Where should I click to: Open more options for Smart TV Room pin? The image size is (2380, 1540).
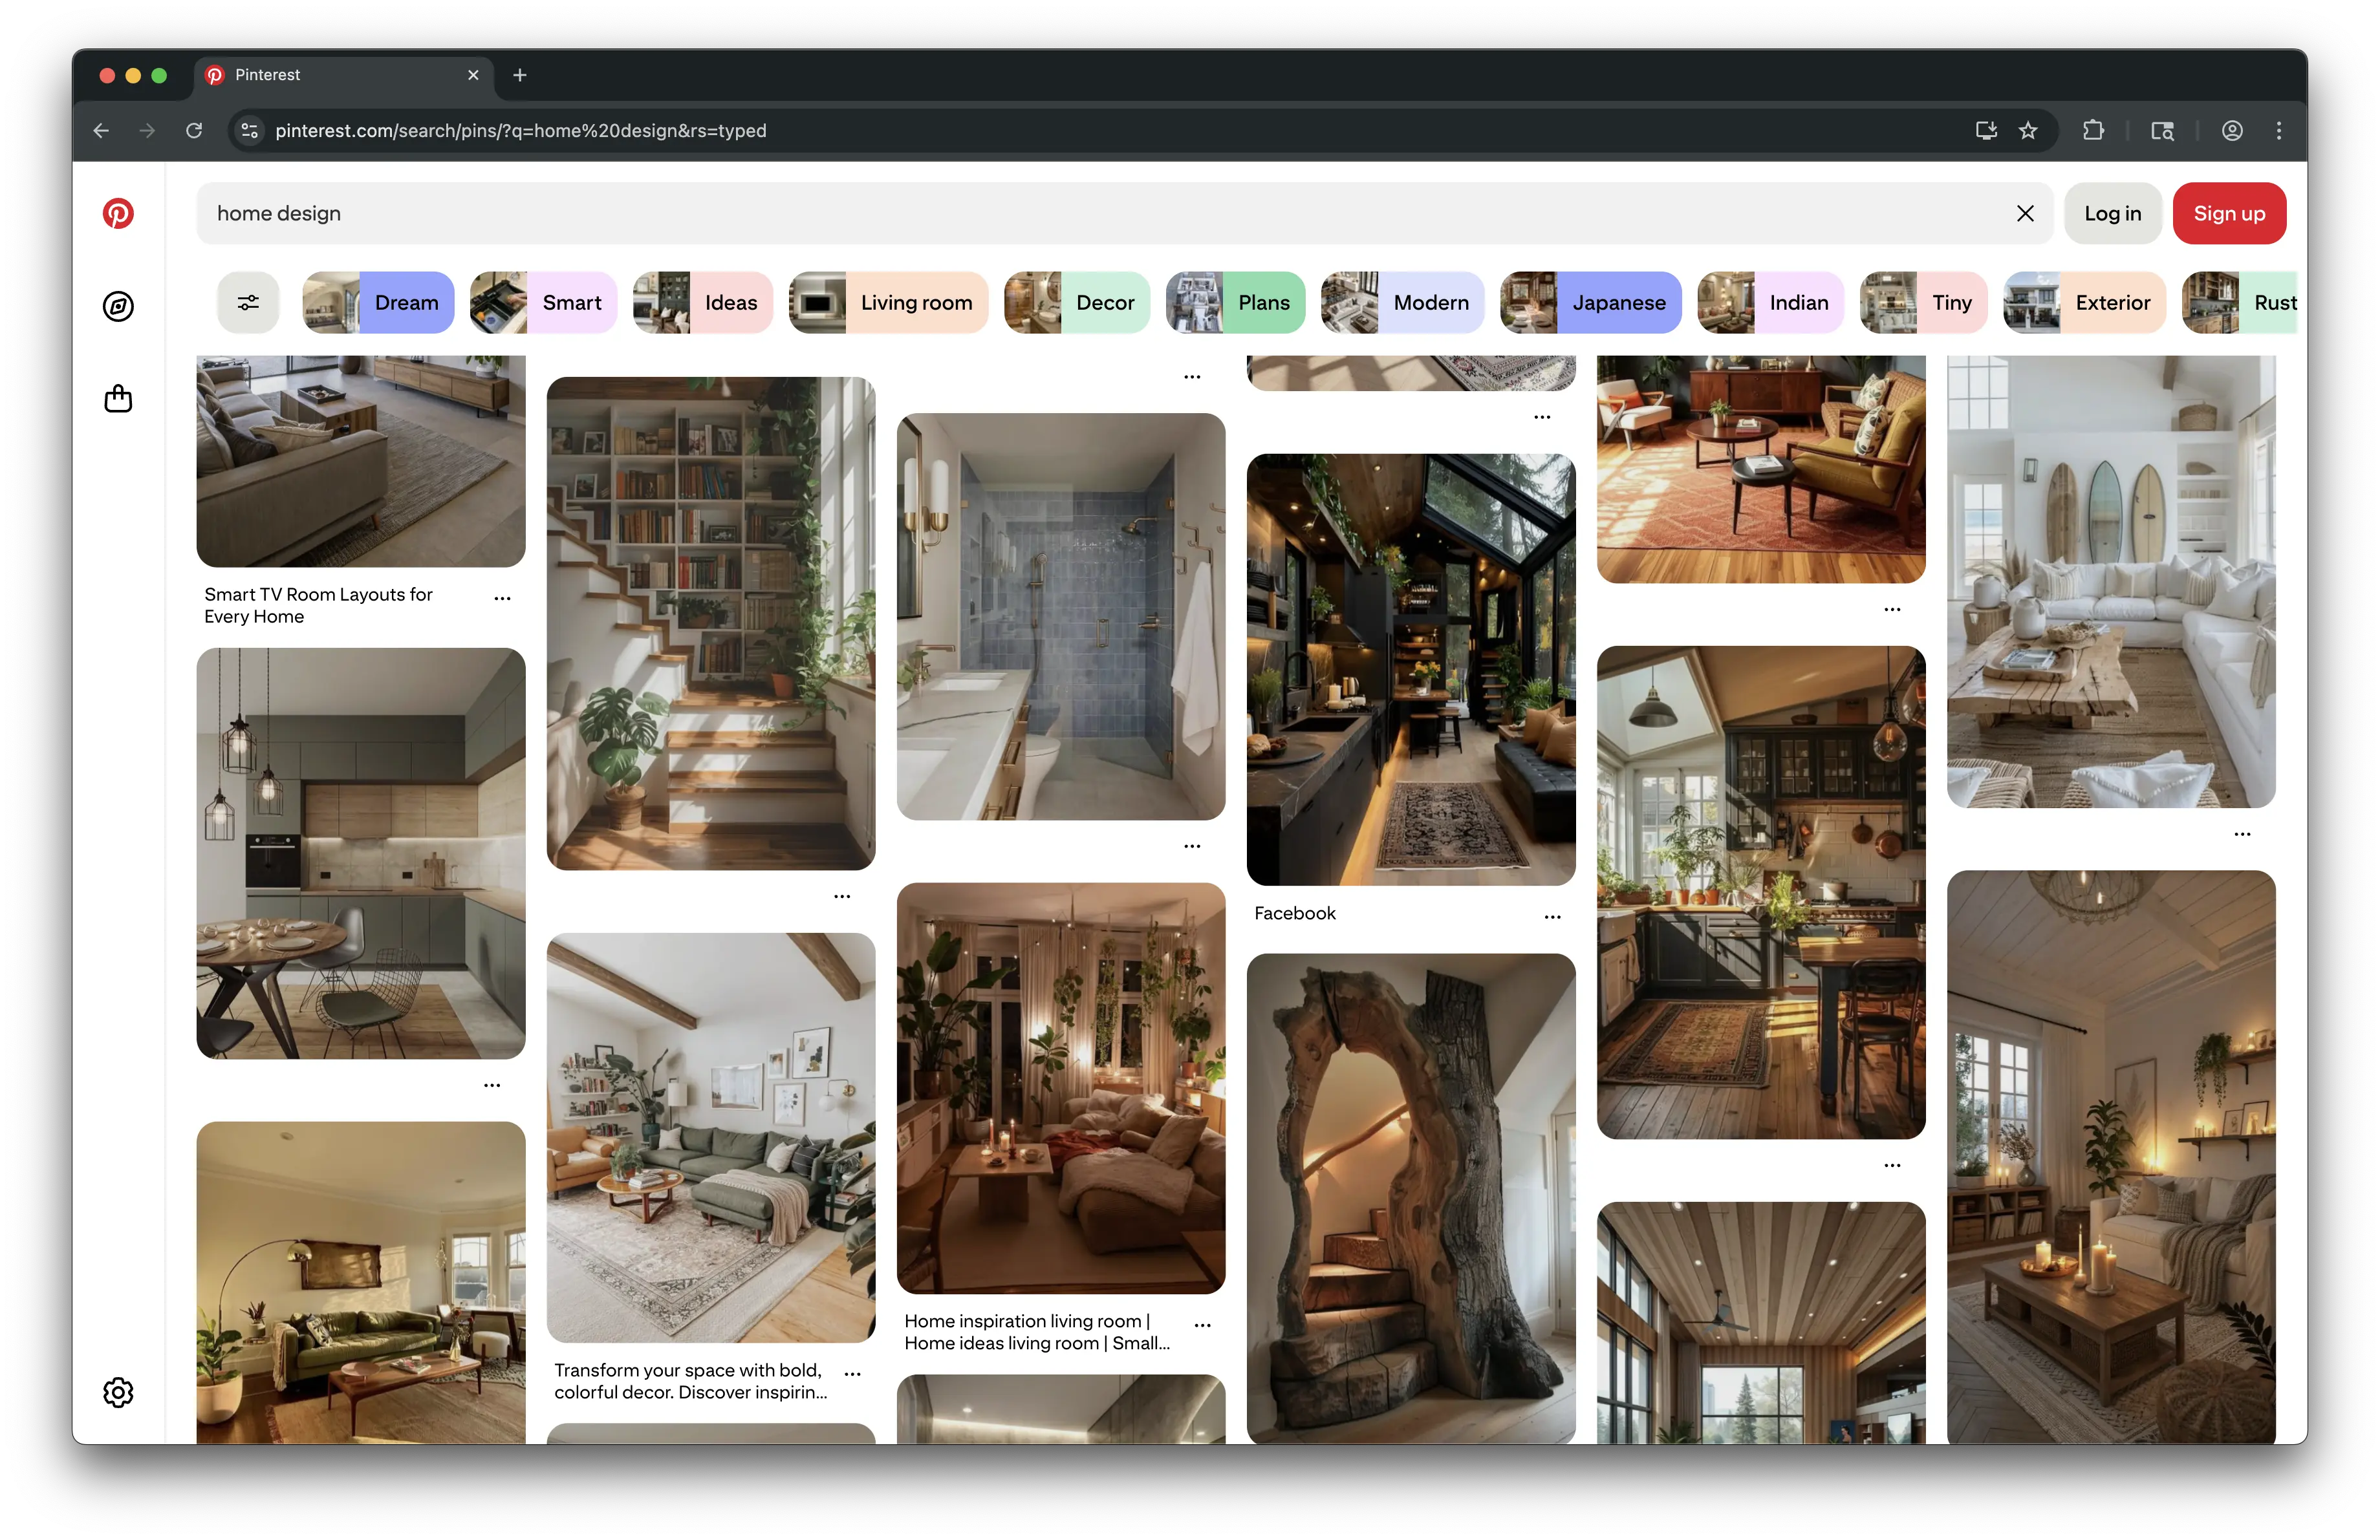(502, 599)
